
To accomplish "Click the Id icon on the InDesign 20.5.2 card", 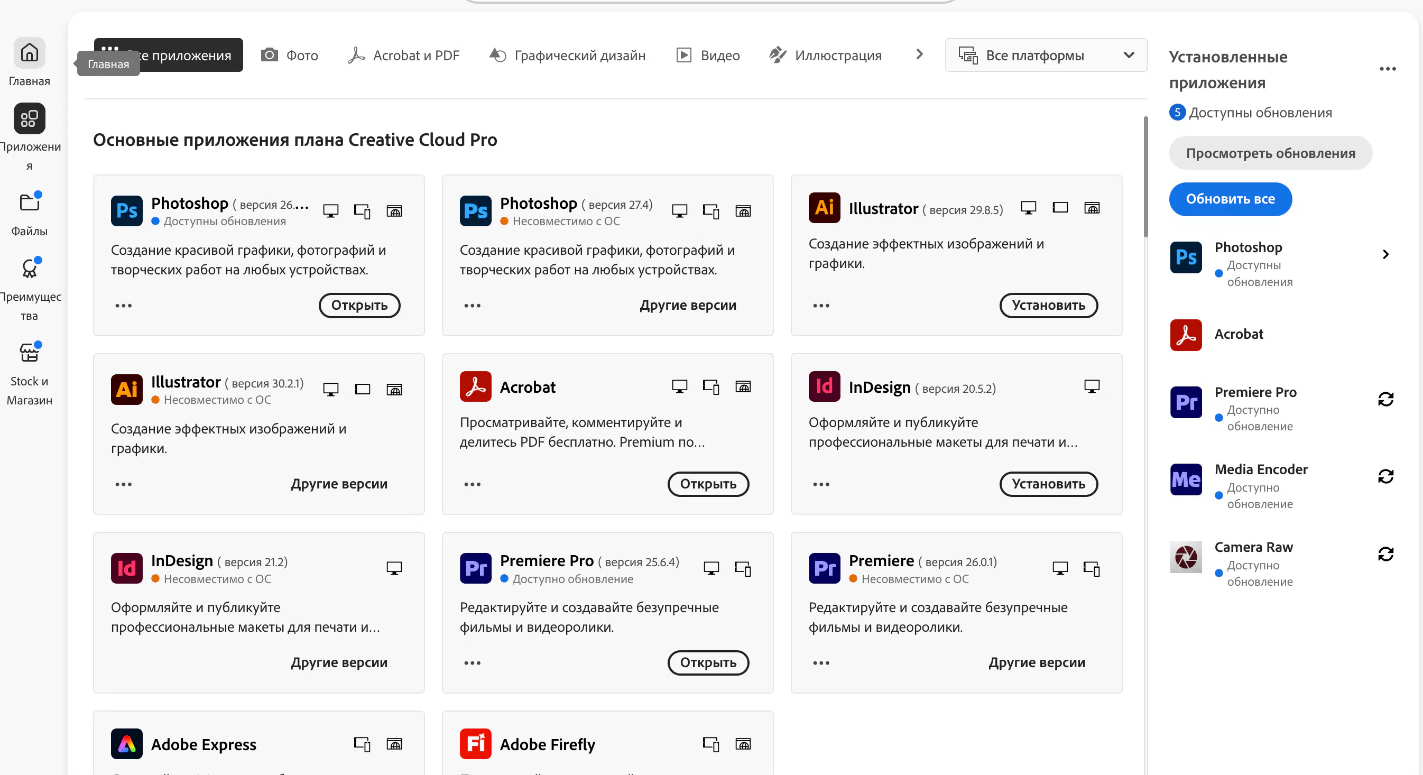I will point(825,386).
